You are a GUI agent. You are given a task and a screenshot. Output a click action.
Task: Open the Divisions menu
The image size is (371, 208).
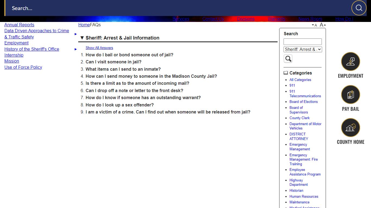click(246, 19)
